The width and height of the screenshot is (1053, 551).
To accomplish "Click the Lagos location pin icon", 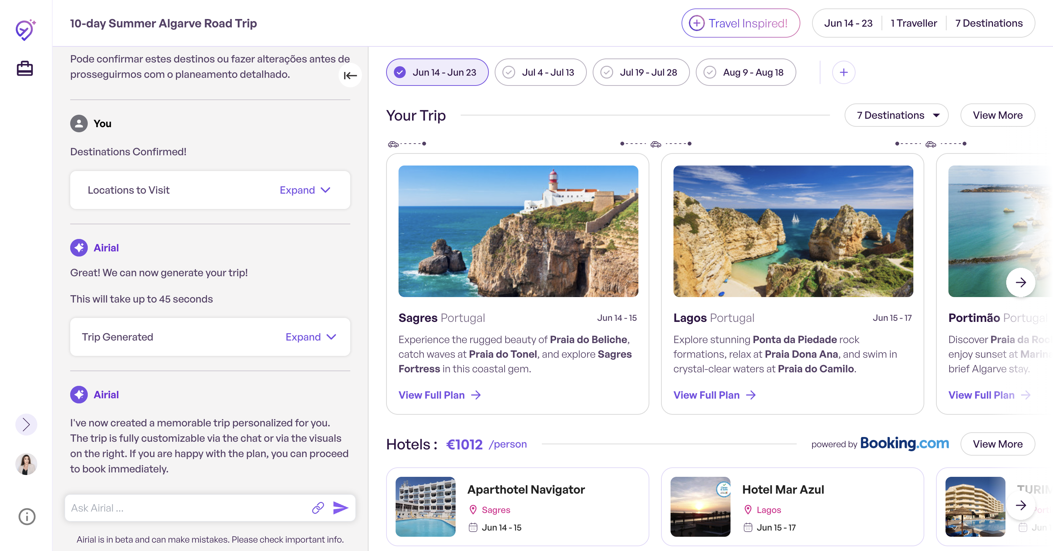I will 748,510.
